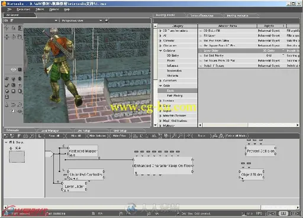Collapse the Collisions category
The image size is (303, 218).
[x=160, y=51]
